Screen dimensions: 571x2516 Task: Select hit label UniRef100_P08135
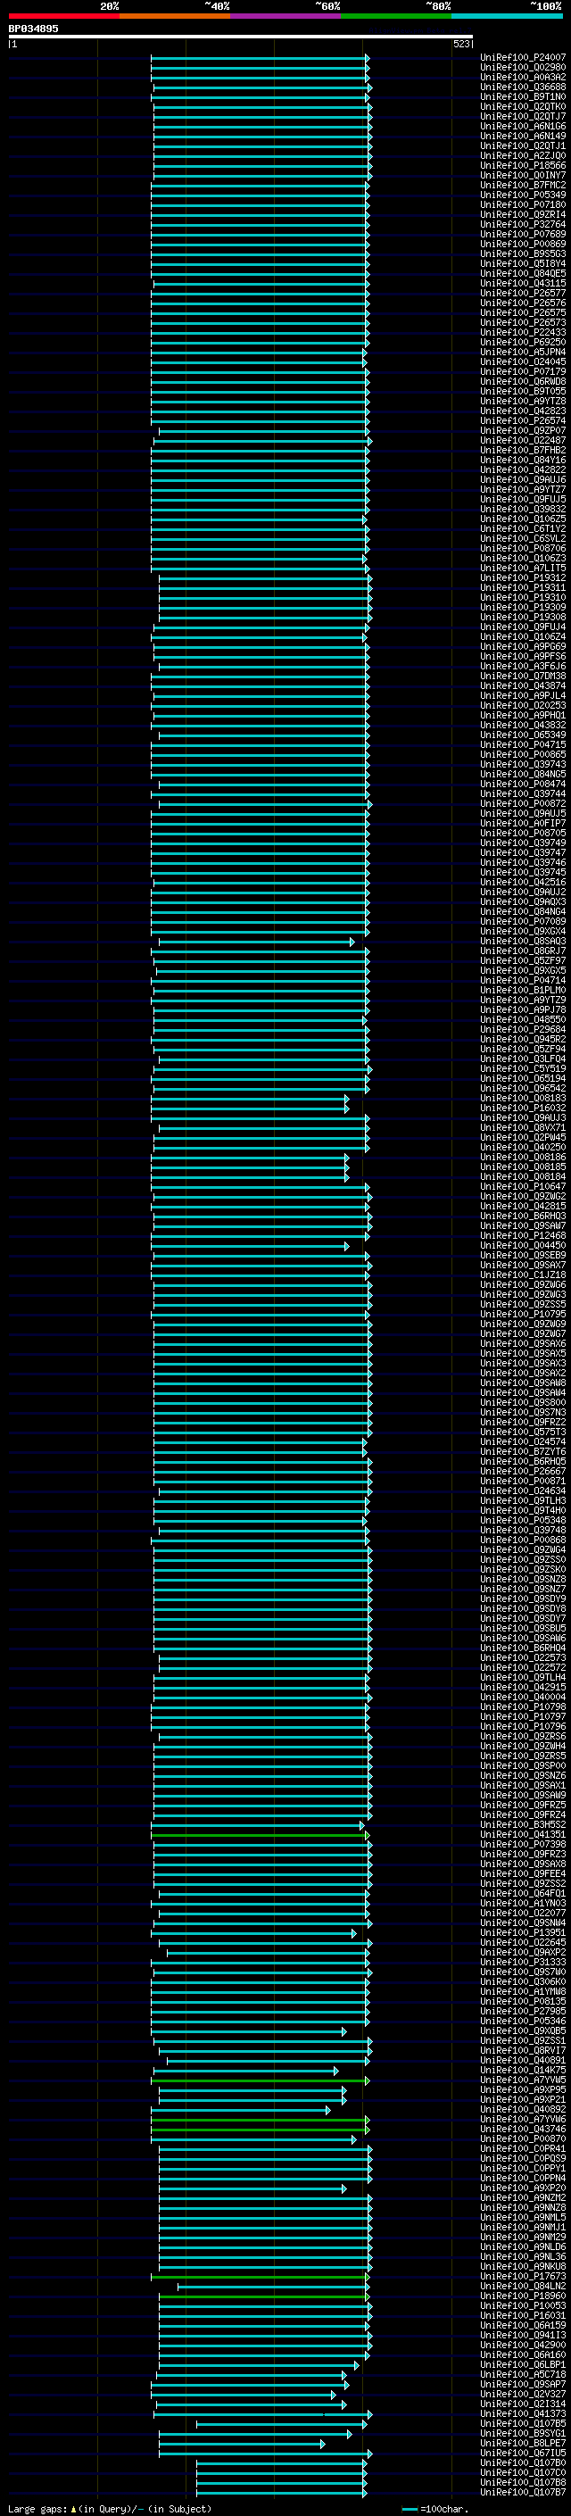(523, 2001)
